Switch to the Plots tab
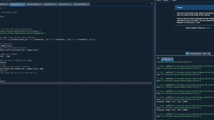Viewport: 214px width, 120px height. (x=204, y=54)
